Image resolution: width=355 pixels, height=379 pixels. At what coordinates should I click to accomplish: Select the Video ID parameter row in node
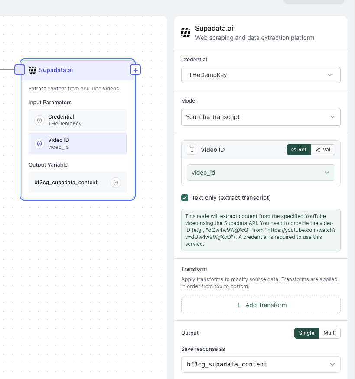[x=78, y=144]
